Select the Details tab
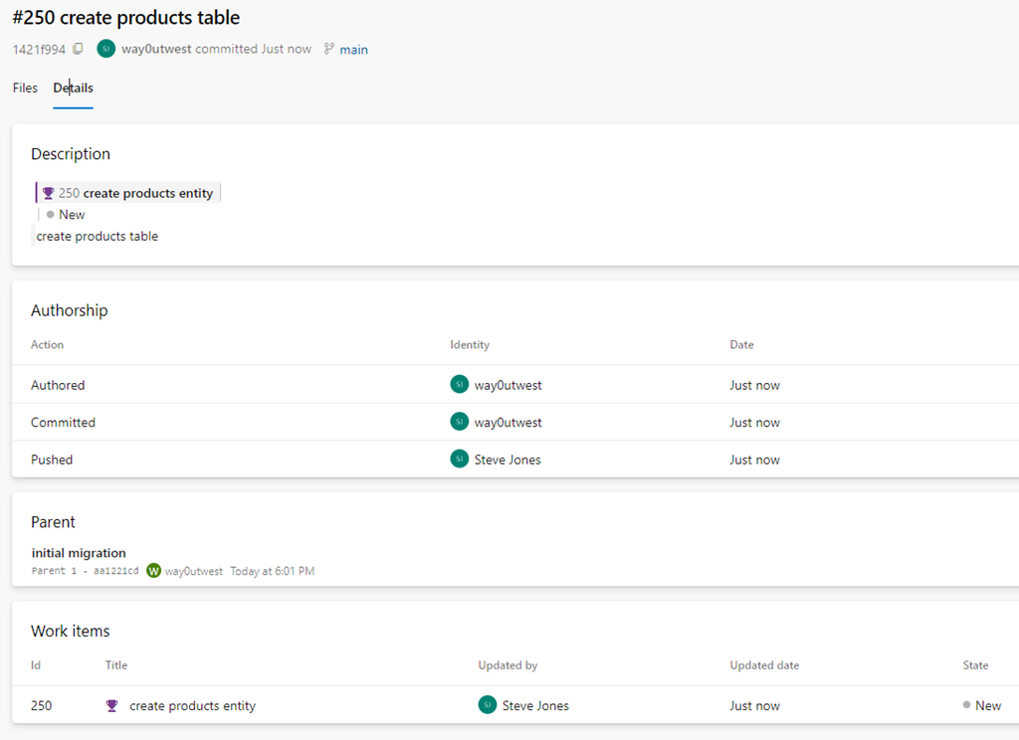The height and width of the screenshot is (740, 1019). click(x=73, y=88)
